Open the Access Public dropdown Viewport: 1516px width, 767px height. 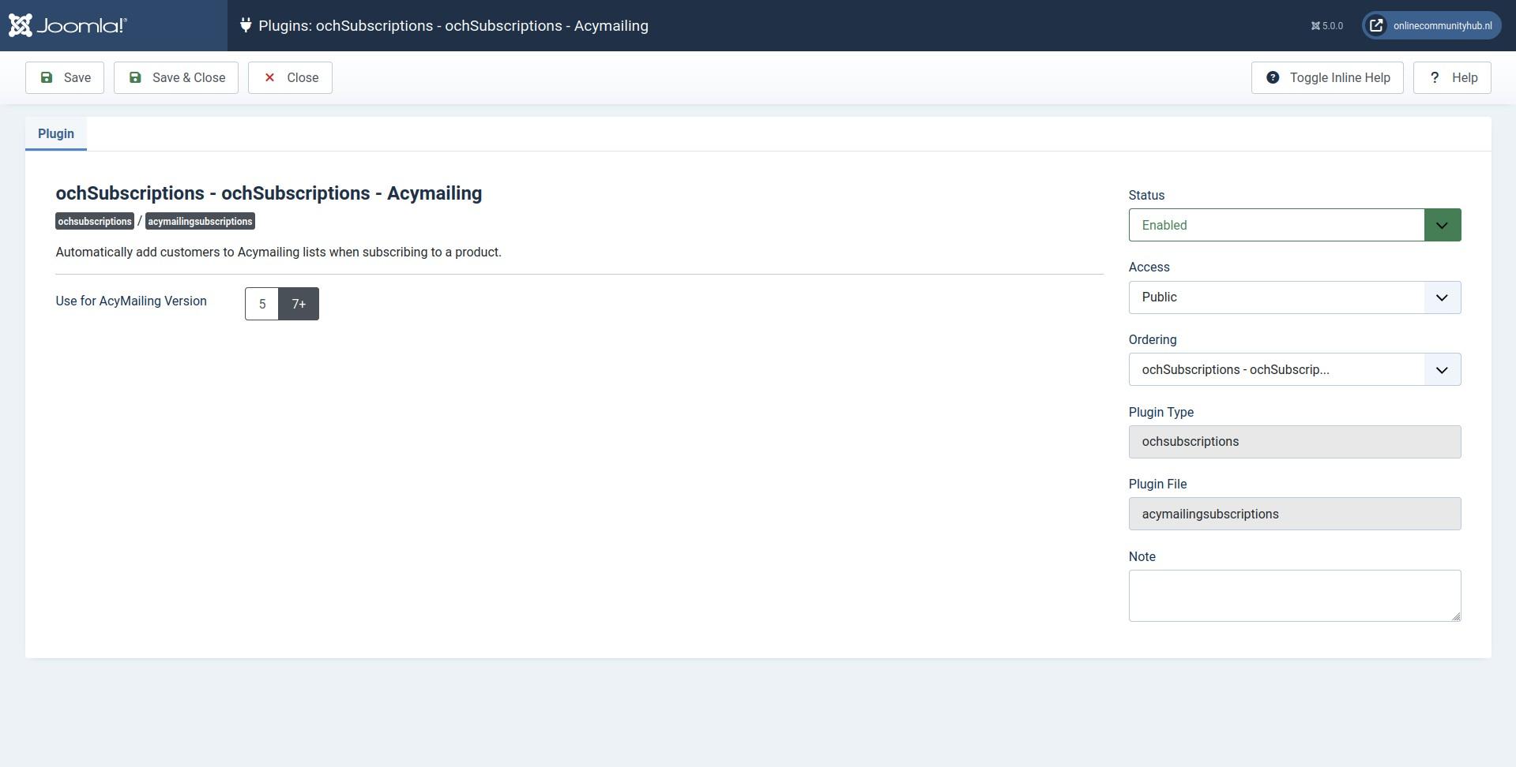[x=1295, y=297]
